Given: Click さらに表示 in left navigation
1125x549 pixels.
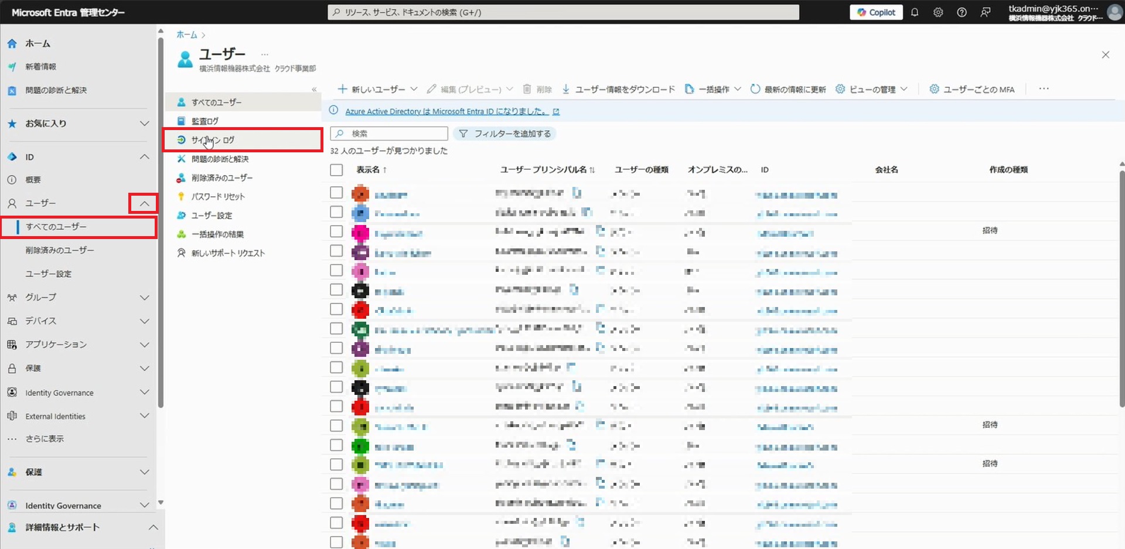Looking at the screenshot, I should click(x=44, y=439).
